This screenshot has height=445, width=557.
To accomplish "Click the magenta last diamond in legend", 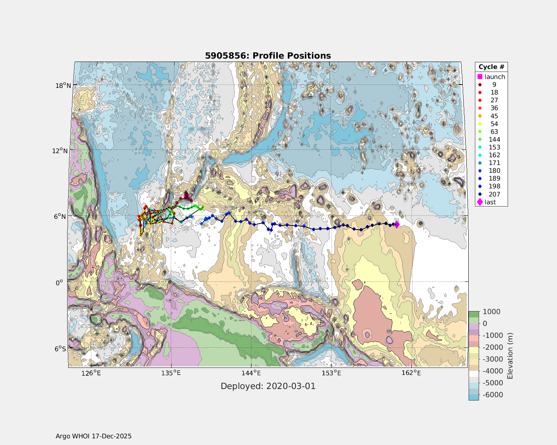I will click(x=480, y=202).
